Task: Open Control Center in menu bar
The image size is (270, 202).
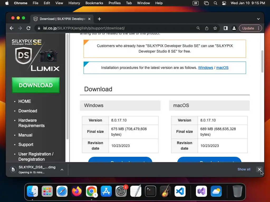Action: pyautogui.click(x=224, y=3)
